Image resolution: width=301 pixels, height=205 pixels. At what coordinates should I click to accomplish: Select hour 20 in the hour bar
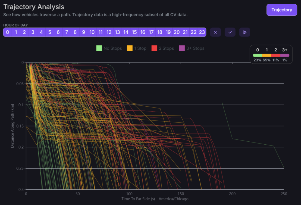coord(177,32)
